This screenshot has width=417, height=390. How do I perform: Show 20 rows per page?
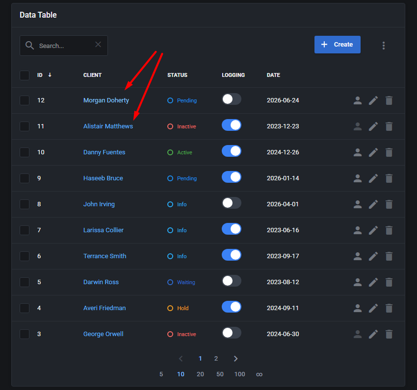tap(200, 374)
